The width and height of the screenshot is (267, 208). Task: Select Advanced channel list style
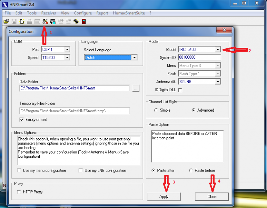click(x=193, y=110)
